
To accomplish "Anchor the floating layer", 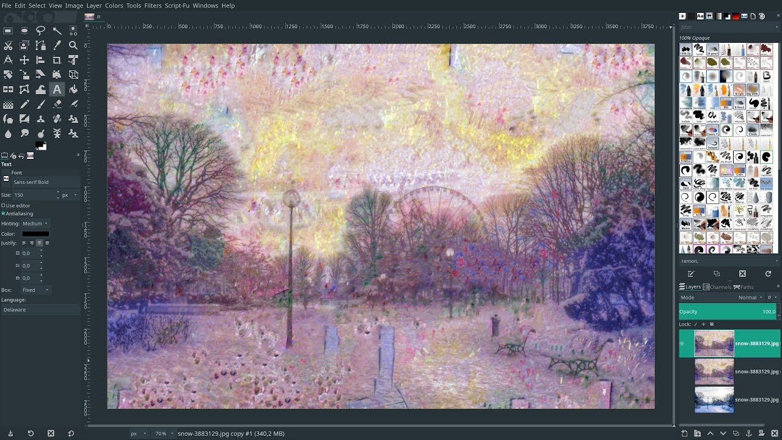I will point(748,433).
